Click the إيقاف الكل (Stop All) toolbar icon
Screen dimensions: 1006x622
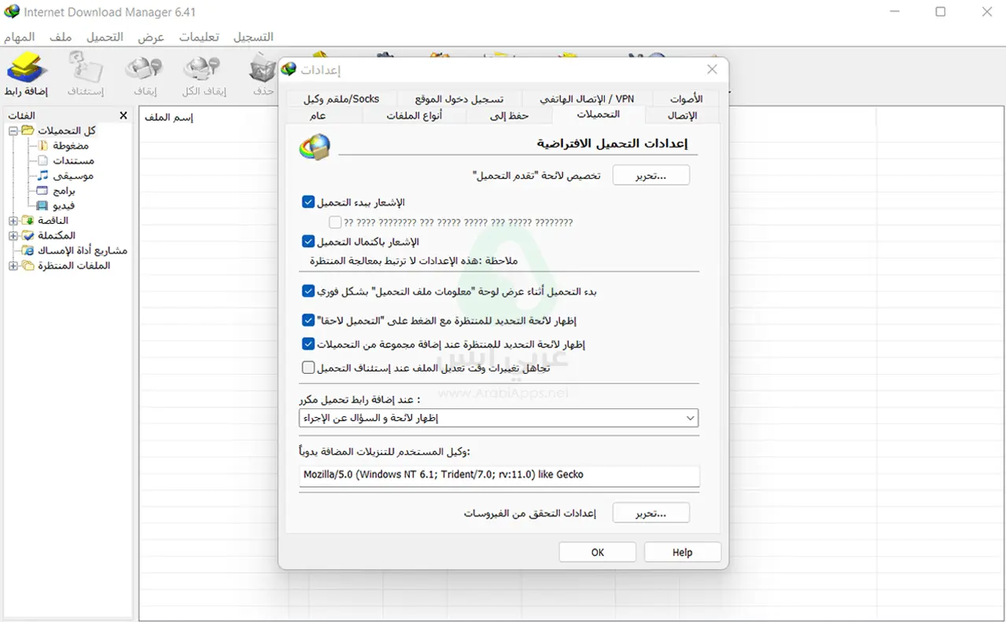point(203,69)
